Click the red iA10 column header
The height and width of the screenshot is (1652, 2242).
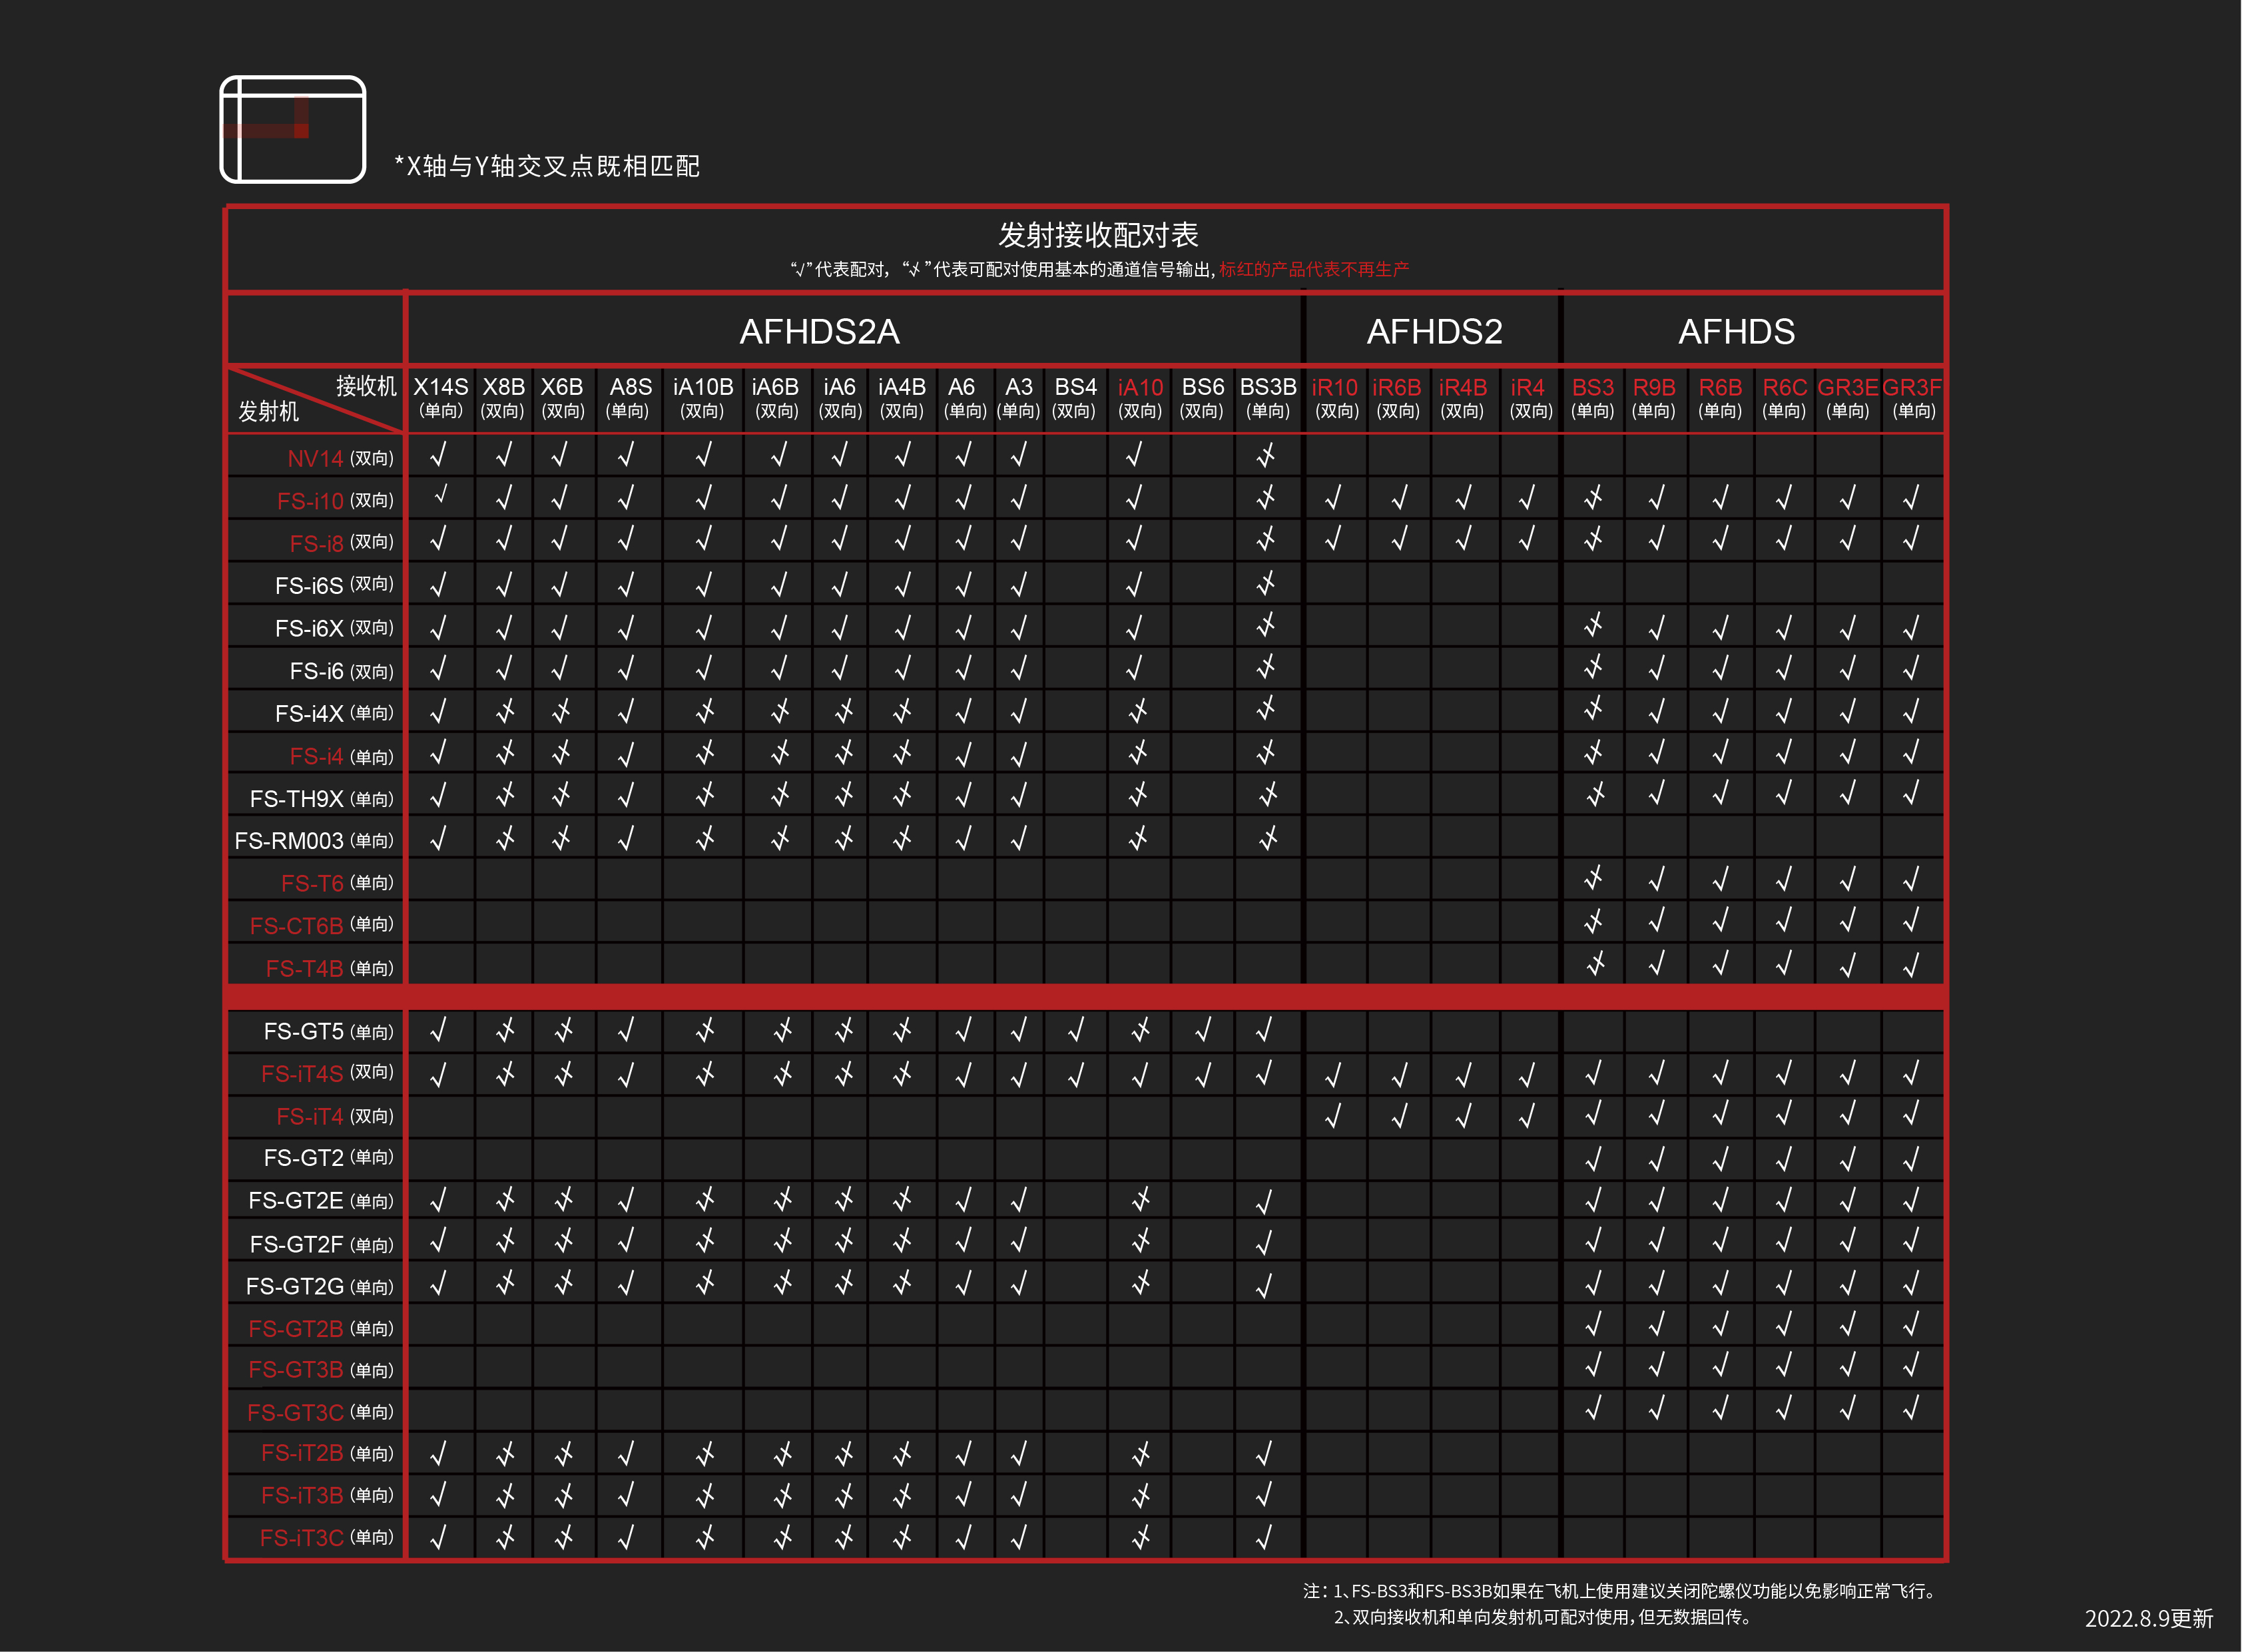[x=1140, y=398]
